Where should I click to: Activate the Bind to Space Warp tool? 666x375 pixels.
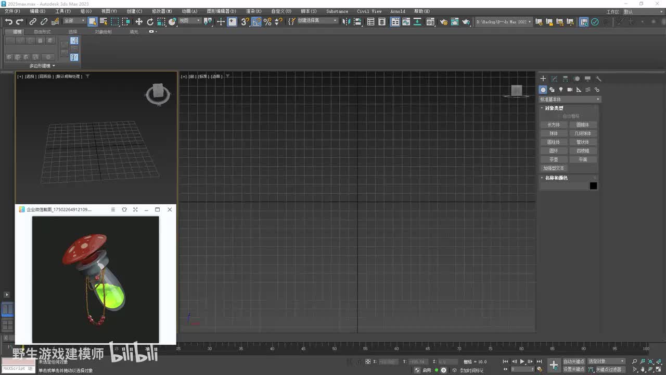[x=55, y=22]
